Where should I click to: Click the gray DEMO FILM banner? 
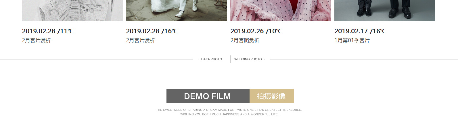click(x=208, y=96)
